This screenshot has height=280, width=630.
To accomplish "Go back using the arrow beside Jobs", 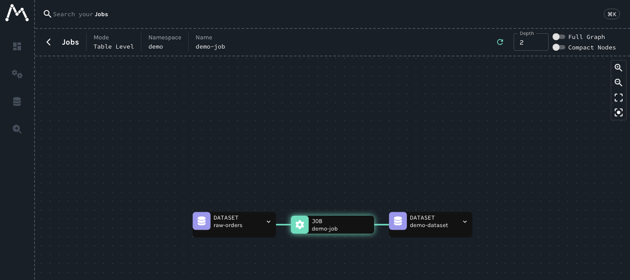I will pos(49,42).
